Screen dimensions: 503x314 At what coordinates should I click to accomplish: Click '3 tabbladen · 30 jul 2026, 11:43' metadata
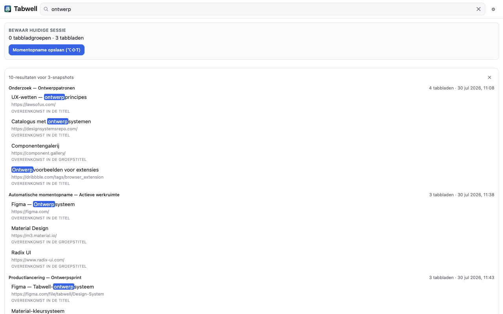tap(462, 277)
